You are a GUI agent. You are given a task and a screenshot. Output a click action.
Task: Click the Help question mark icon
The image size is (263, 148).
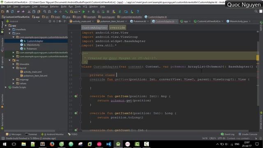(x=138, y=12)
